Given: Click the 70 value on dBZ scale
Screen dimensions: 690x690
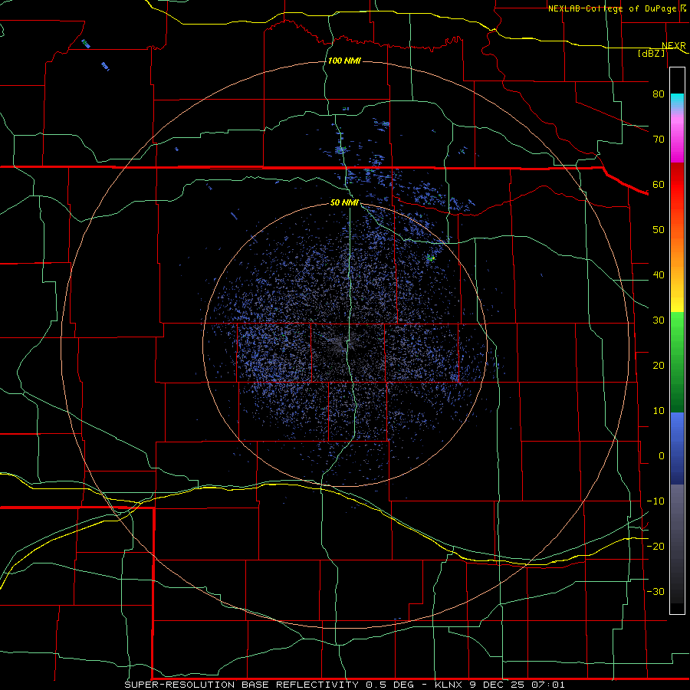Looking at the screenshot, I should (x=659, y=139).
